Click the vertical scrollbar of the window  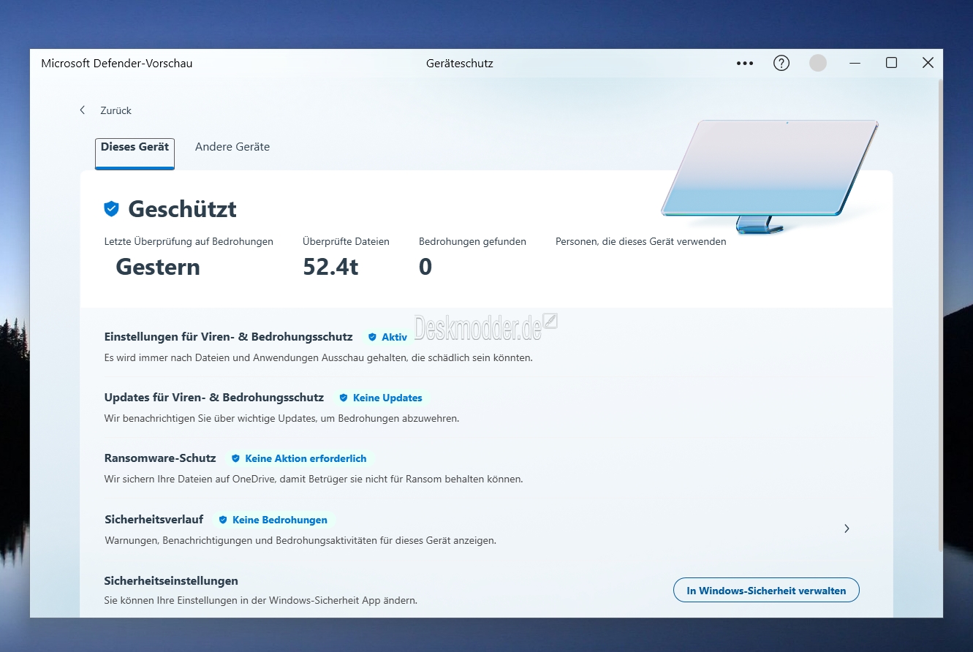point(940,314)
